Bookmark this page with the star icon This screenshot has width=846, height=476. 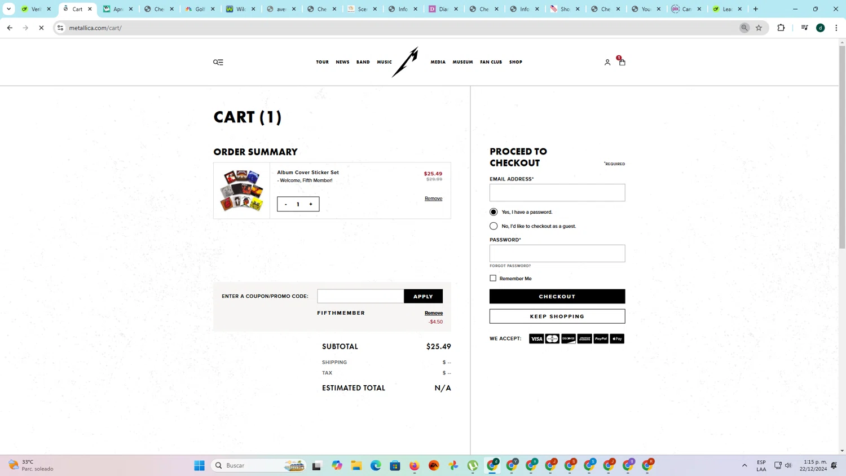(759, 28)
